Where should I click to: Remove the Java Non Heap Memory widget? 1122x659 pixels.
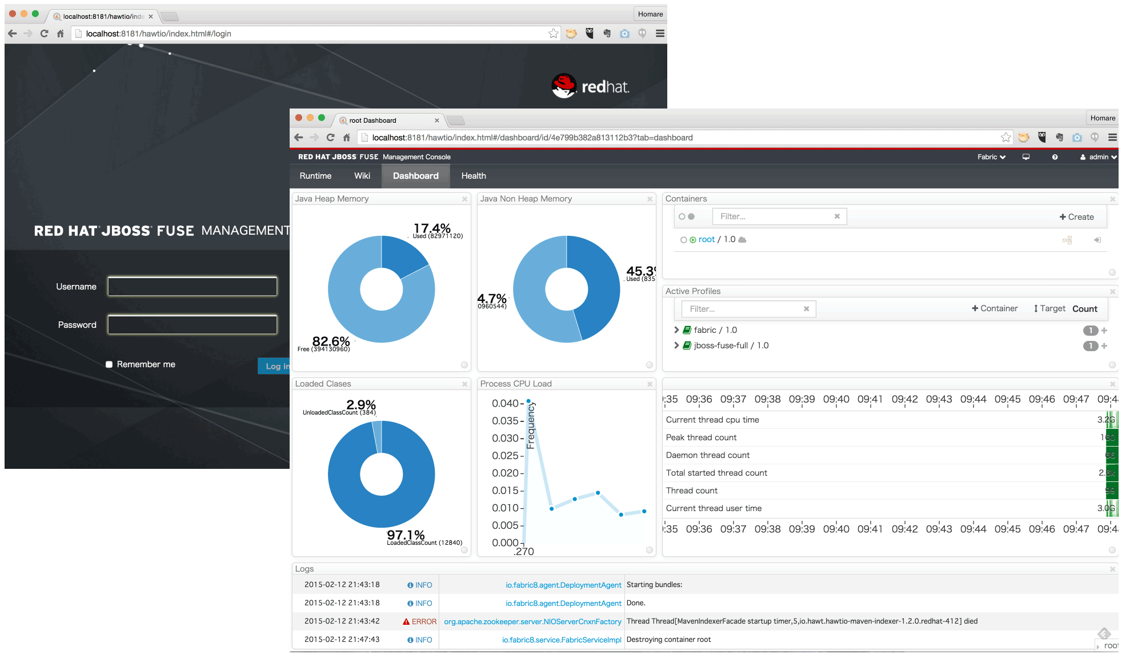[x=650, y=199]
